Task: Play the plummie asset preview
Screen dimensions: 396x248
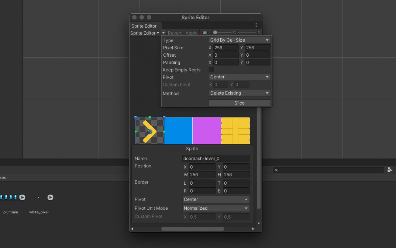Action: (x=22, y=197)
